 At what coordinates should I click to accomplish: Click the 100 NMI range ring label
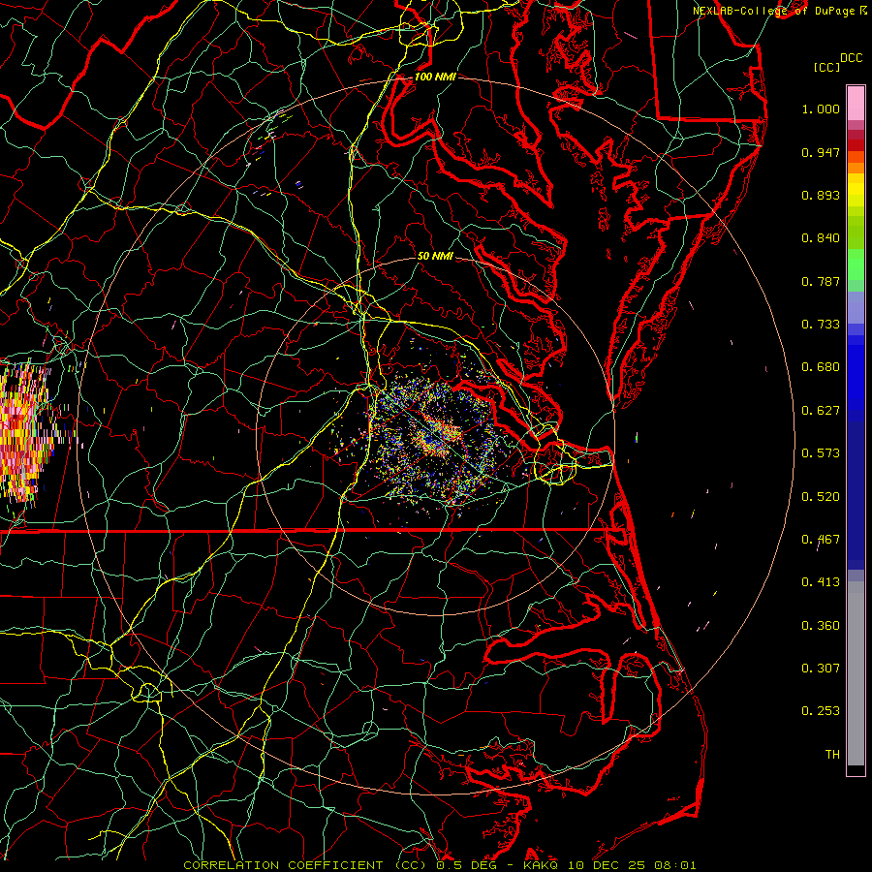(435, 77)
